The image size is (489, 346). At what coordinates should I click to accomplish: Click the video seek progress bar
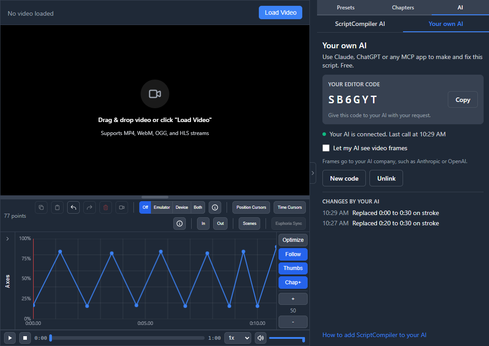(127, 338)
